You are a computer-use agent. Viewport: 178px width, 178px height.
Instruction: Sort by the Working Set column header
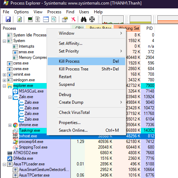pos(127,28)
